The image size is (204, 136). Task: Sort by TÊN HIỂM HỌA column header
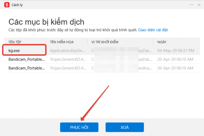(62, 42)
